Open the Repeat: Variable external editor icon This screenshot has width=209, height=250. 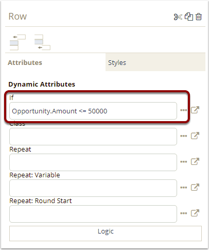(195, 187)
